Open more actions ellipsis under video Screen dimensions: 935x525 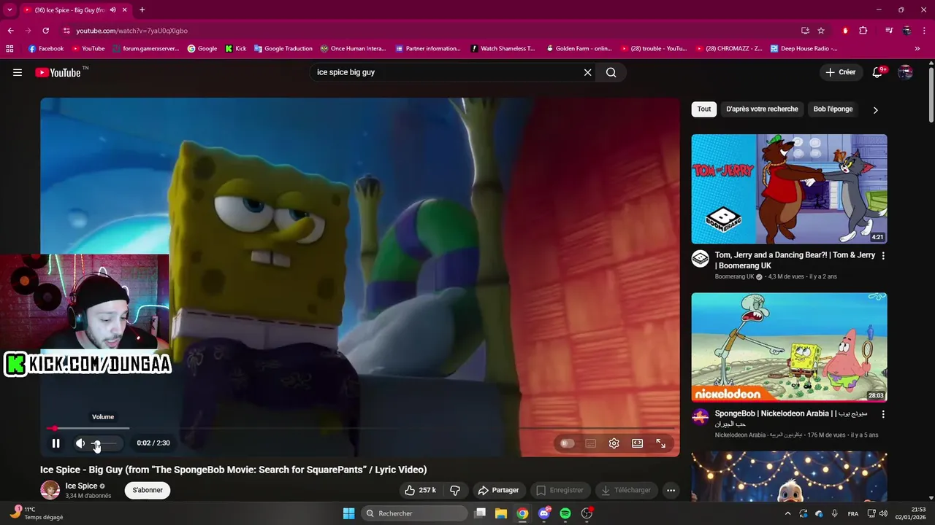pyautogui.click(x=671, y=490)
